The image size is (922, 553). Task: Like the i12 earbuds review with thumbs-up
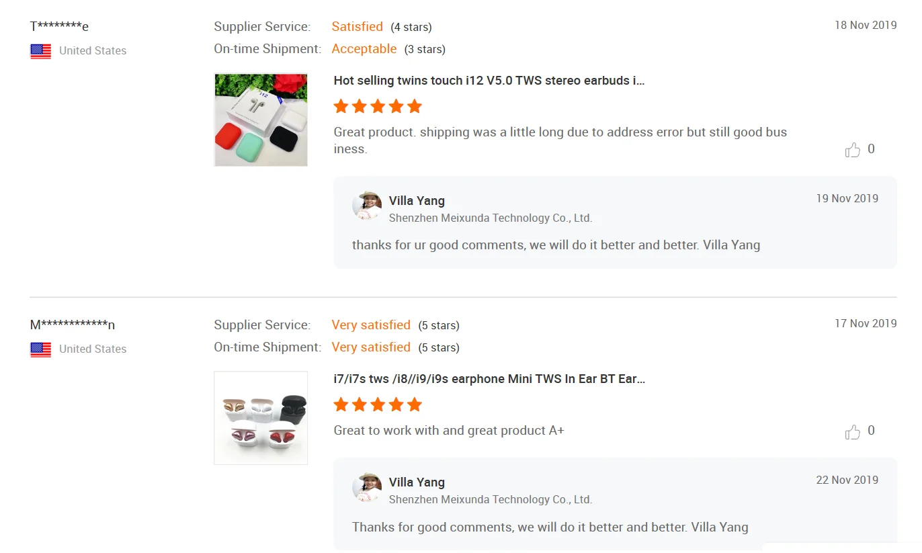tap(852, 150)
